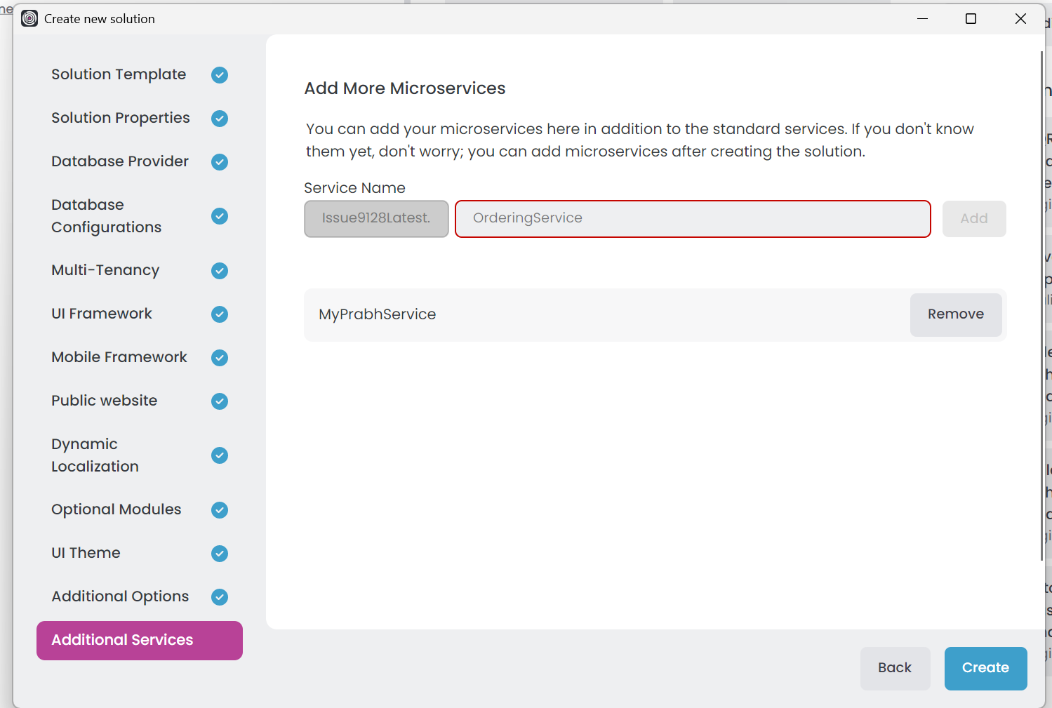1052x708 pixels.
Task: Open the Dynamic Localization step
Action: click(95, 455)
